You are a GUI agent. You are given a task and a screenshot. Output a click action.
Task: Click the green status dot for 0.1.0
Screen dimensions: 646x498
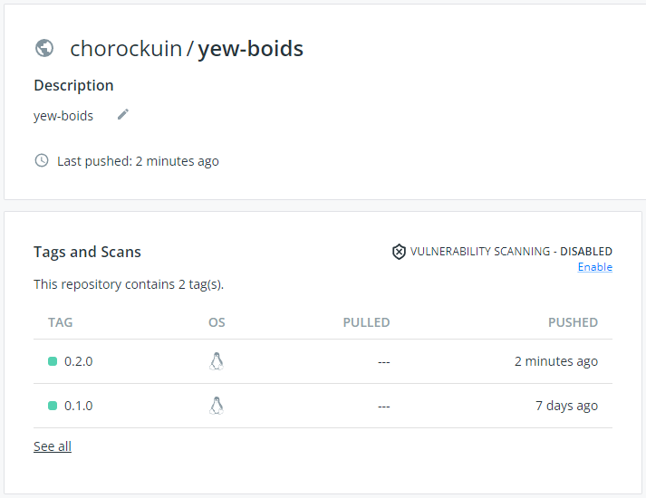(x=53, y=406)
